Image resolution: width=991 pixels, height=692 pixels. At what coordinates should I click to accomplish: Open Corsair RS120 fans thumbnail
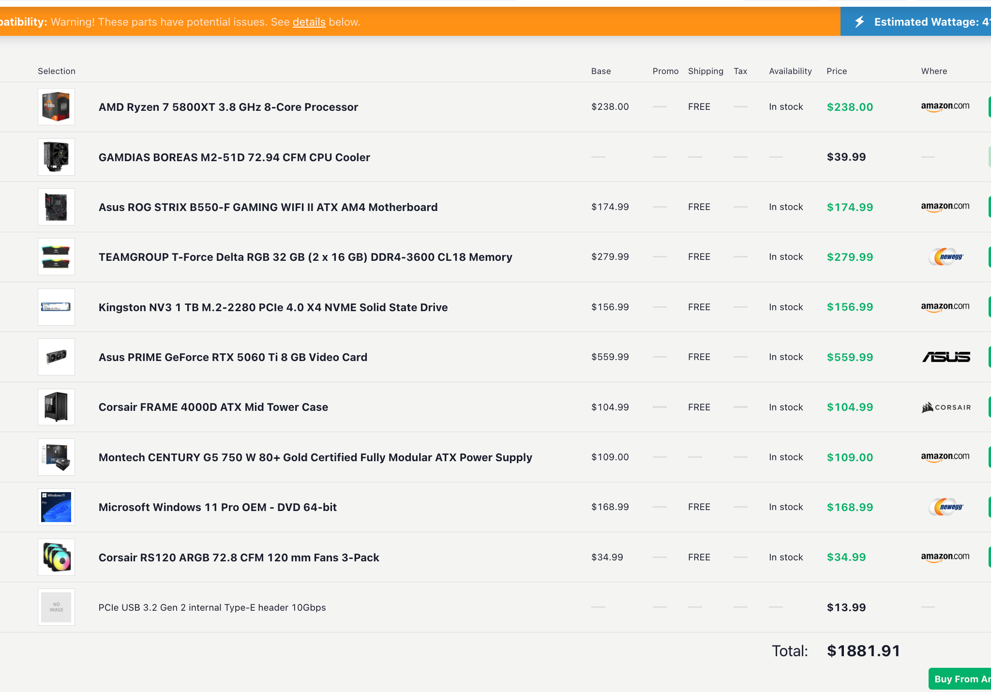(57, 557)
